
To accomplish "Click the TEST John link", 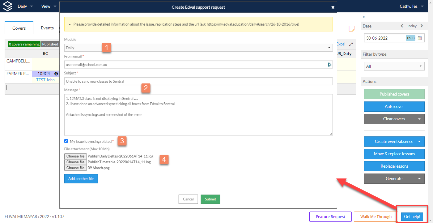I will [x=45, y=80].
